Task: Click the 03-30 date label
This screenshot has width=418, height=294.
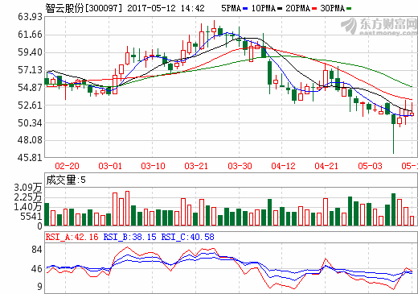Action: click(240, 166)
